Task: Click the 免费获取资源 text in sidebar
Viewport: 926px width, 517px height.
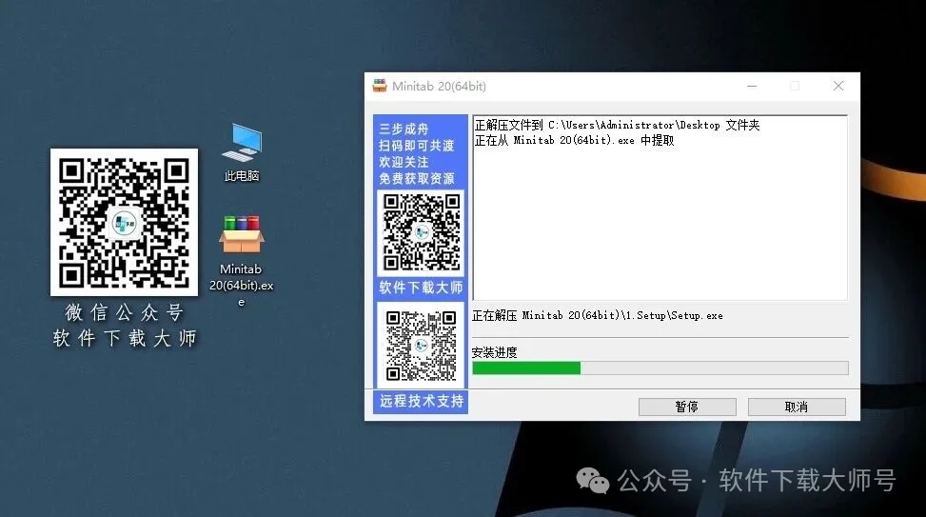Action: coord(417,178)
